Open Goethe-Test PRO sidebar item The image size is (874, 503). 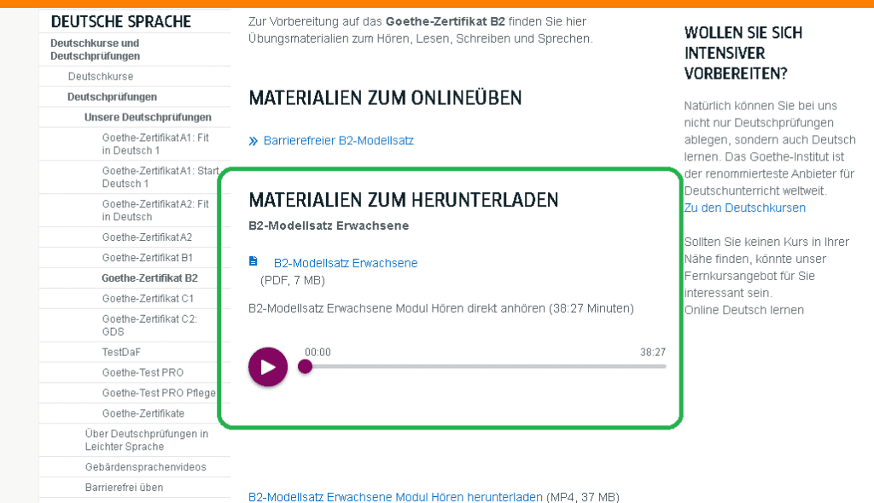click(143, 372)
